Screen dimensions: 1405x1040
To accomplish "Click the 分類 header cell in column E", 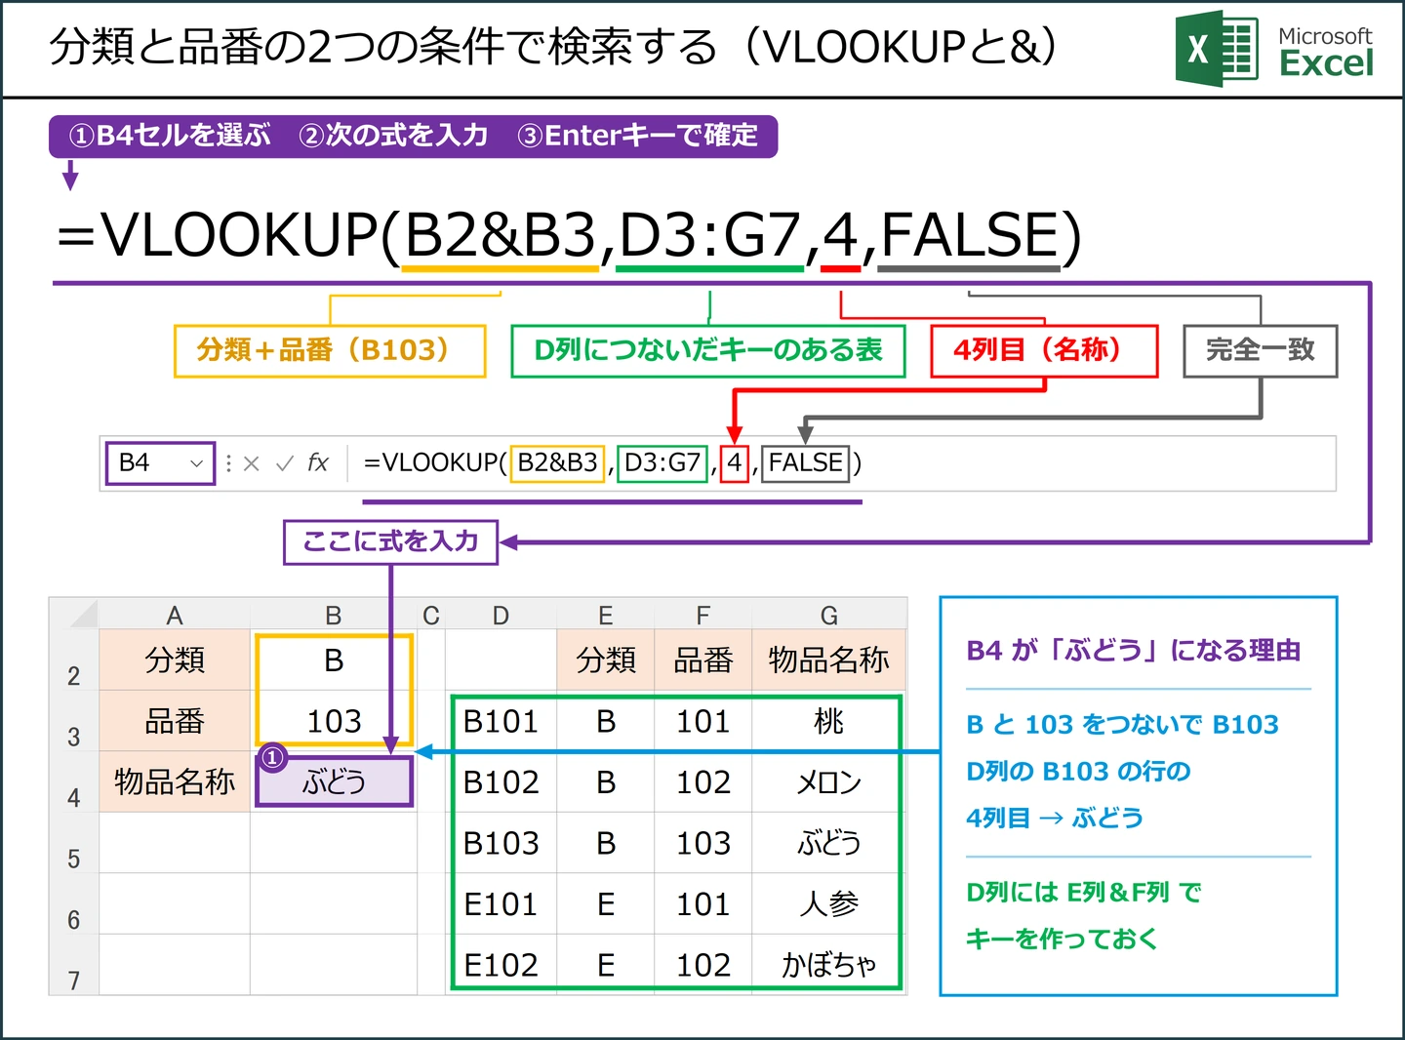I will (606, 660).
